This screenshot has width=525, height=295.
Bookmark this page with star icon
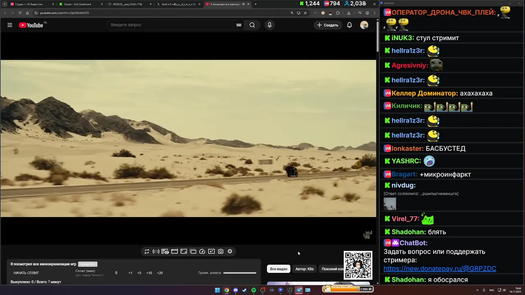305,13
